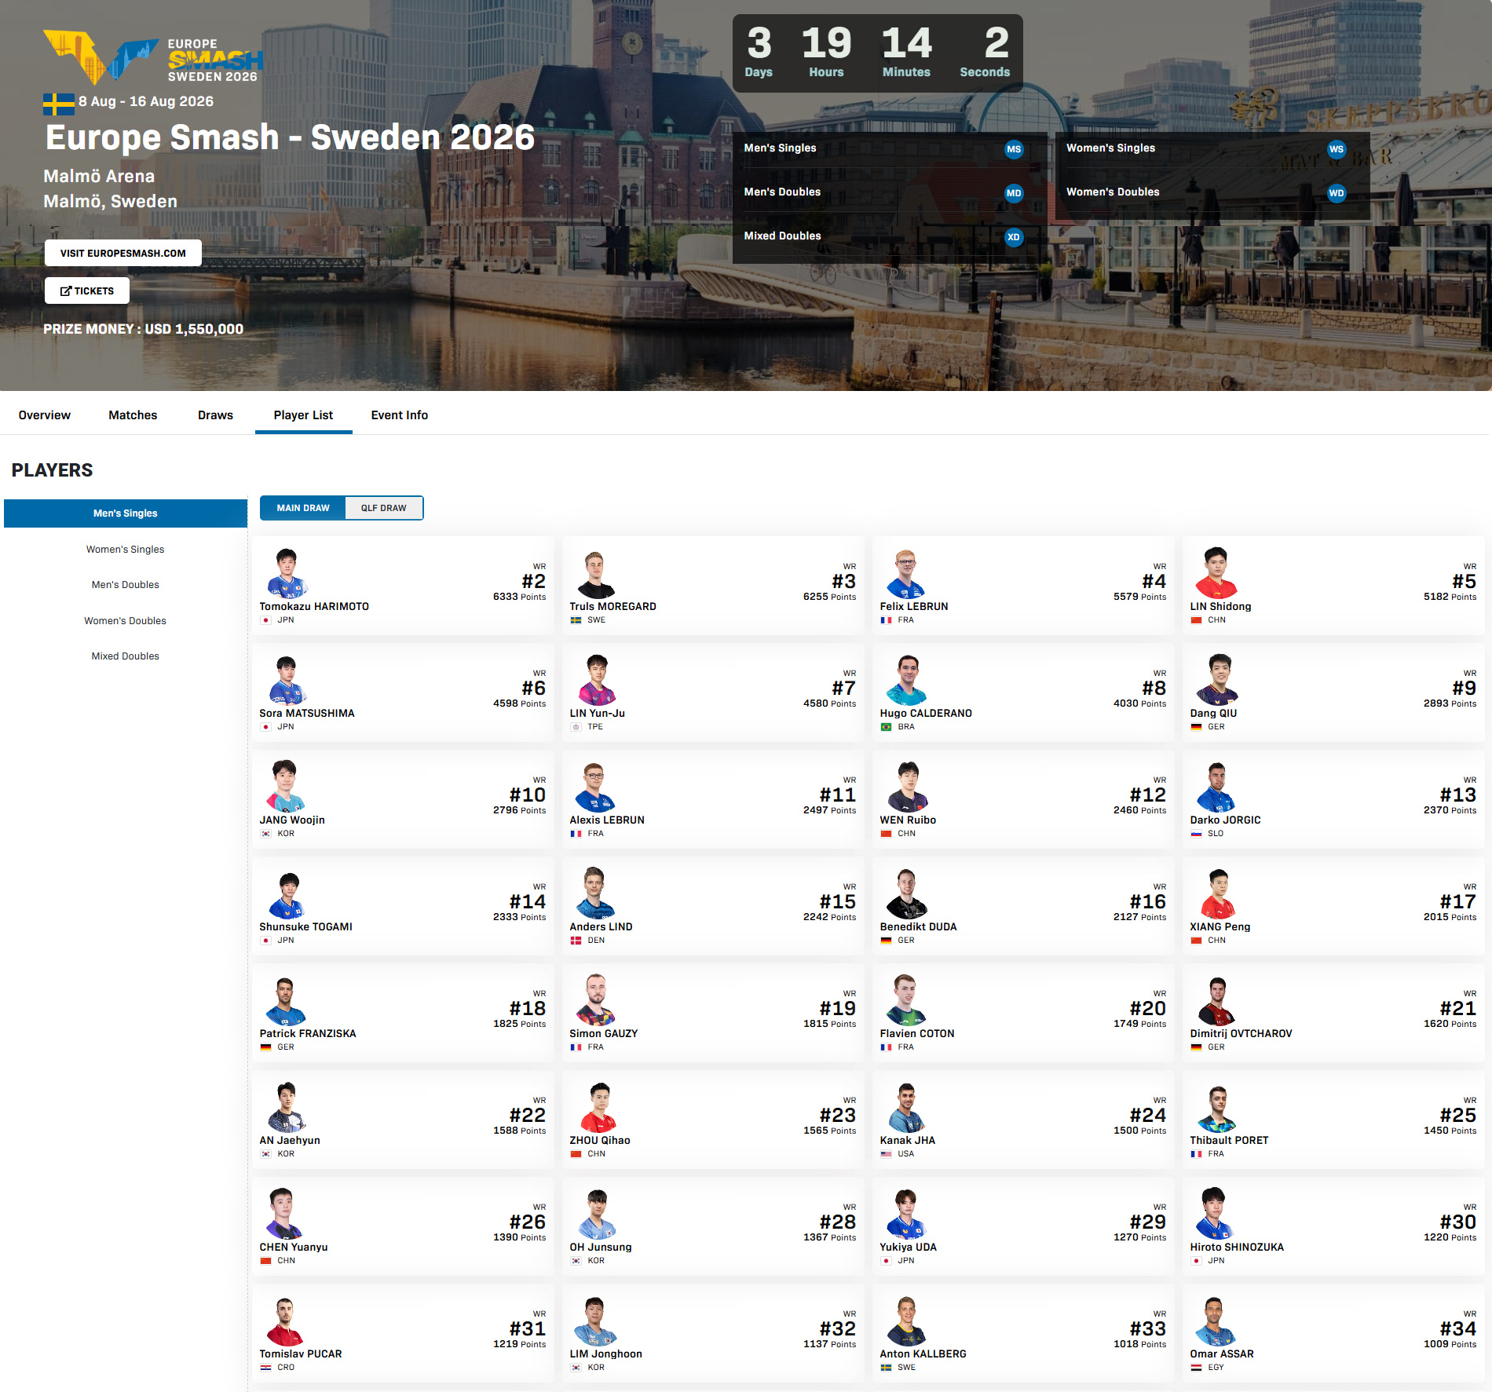This screenshot has width=1492, height=1392.
Task: Open the Overview tab
Action: click(x=45, y=415)
